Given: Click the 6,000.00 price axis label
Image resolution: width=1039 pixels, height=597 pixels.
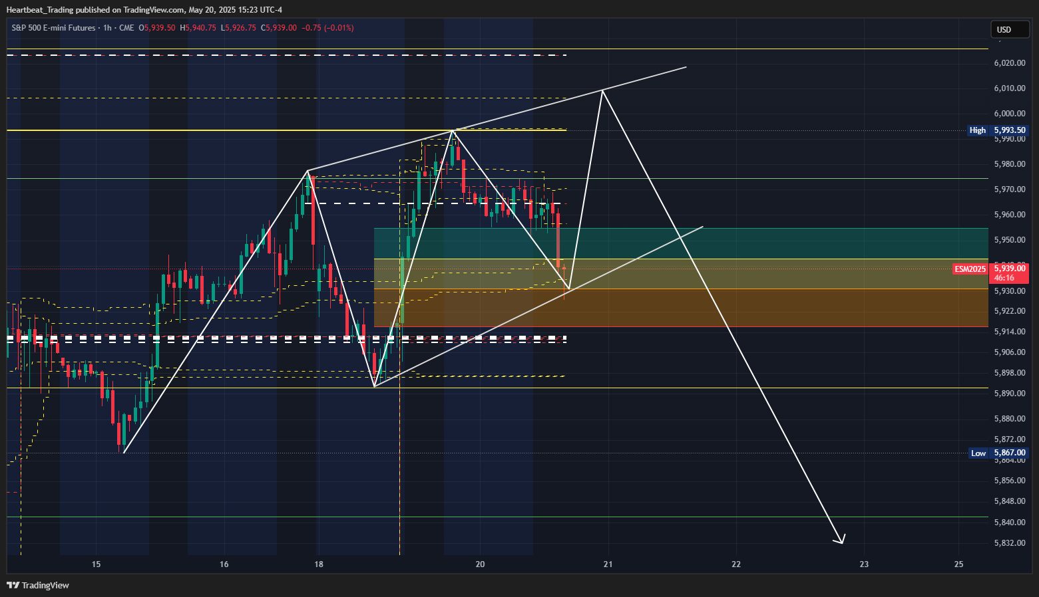Looking at the screenshot, I should (1009, 114).
